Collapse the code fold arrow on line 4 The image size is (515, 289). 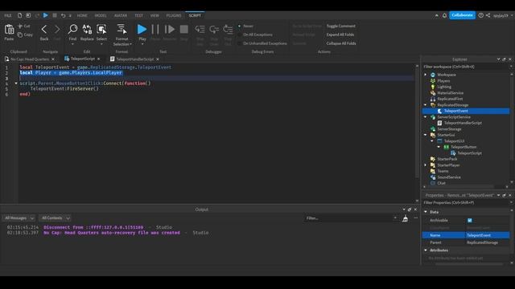tap(16, 83)
